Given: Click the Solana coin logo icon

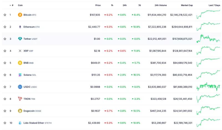Looking at the screenshot, I should click(x=20, y=75).
